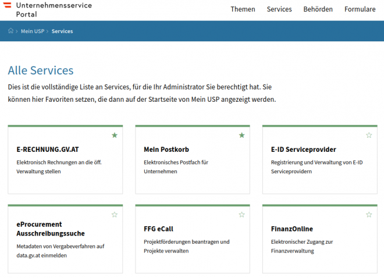
Task: Go to home via breadcrumb house icon
Action: point(10,31)
